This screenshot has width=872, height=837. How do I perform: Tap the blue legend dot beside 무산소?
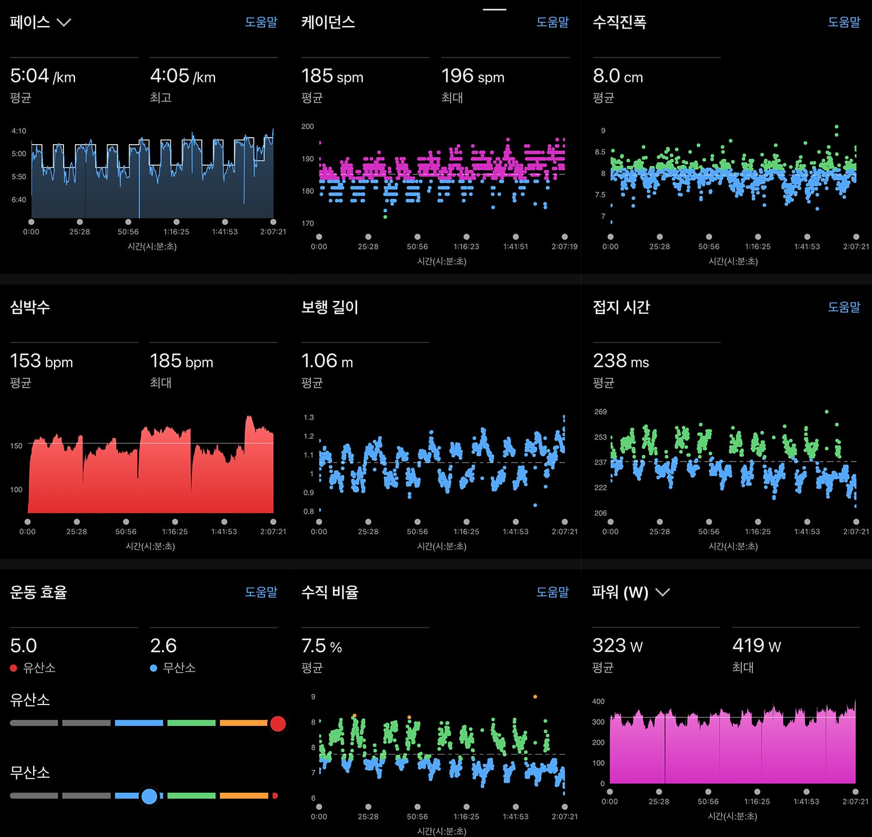point(153,668)
